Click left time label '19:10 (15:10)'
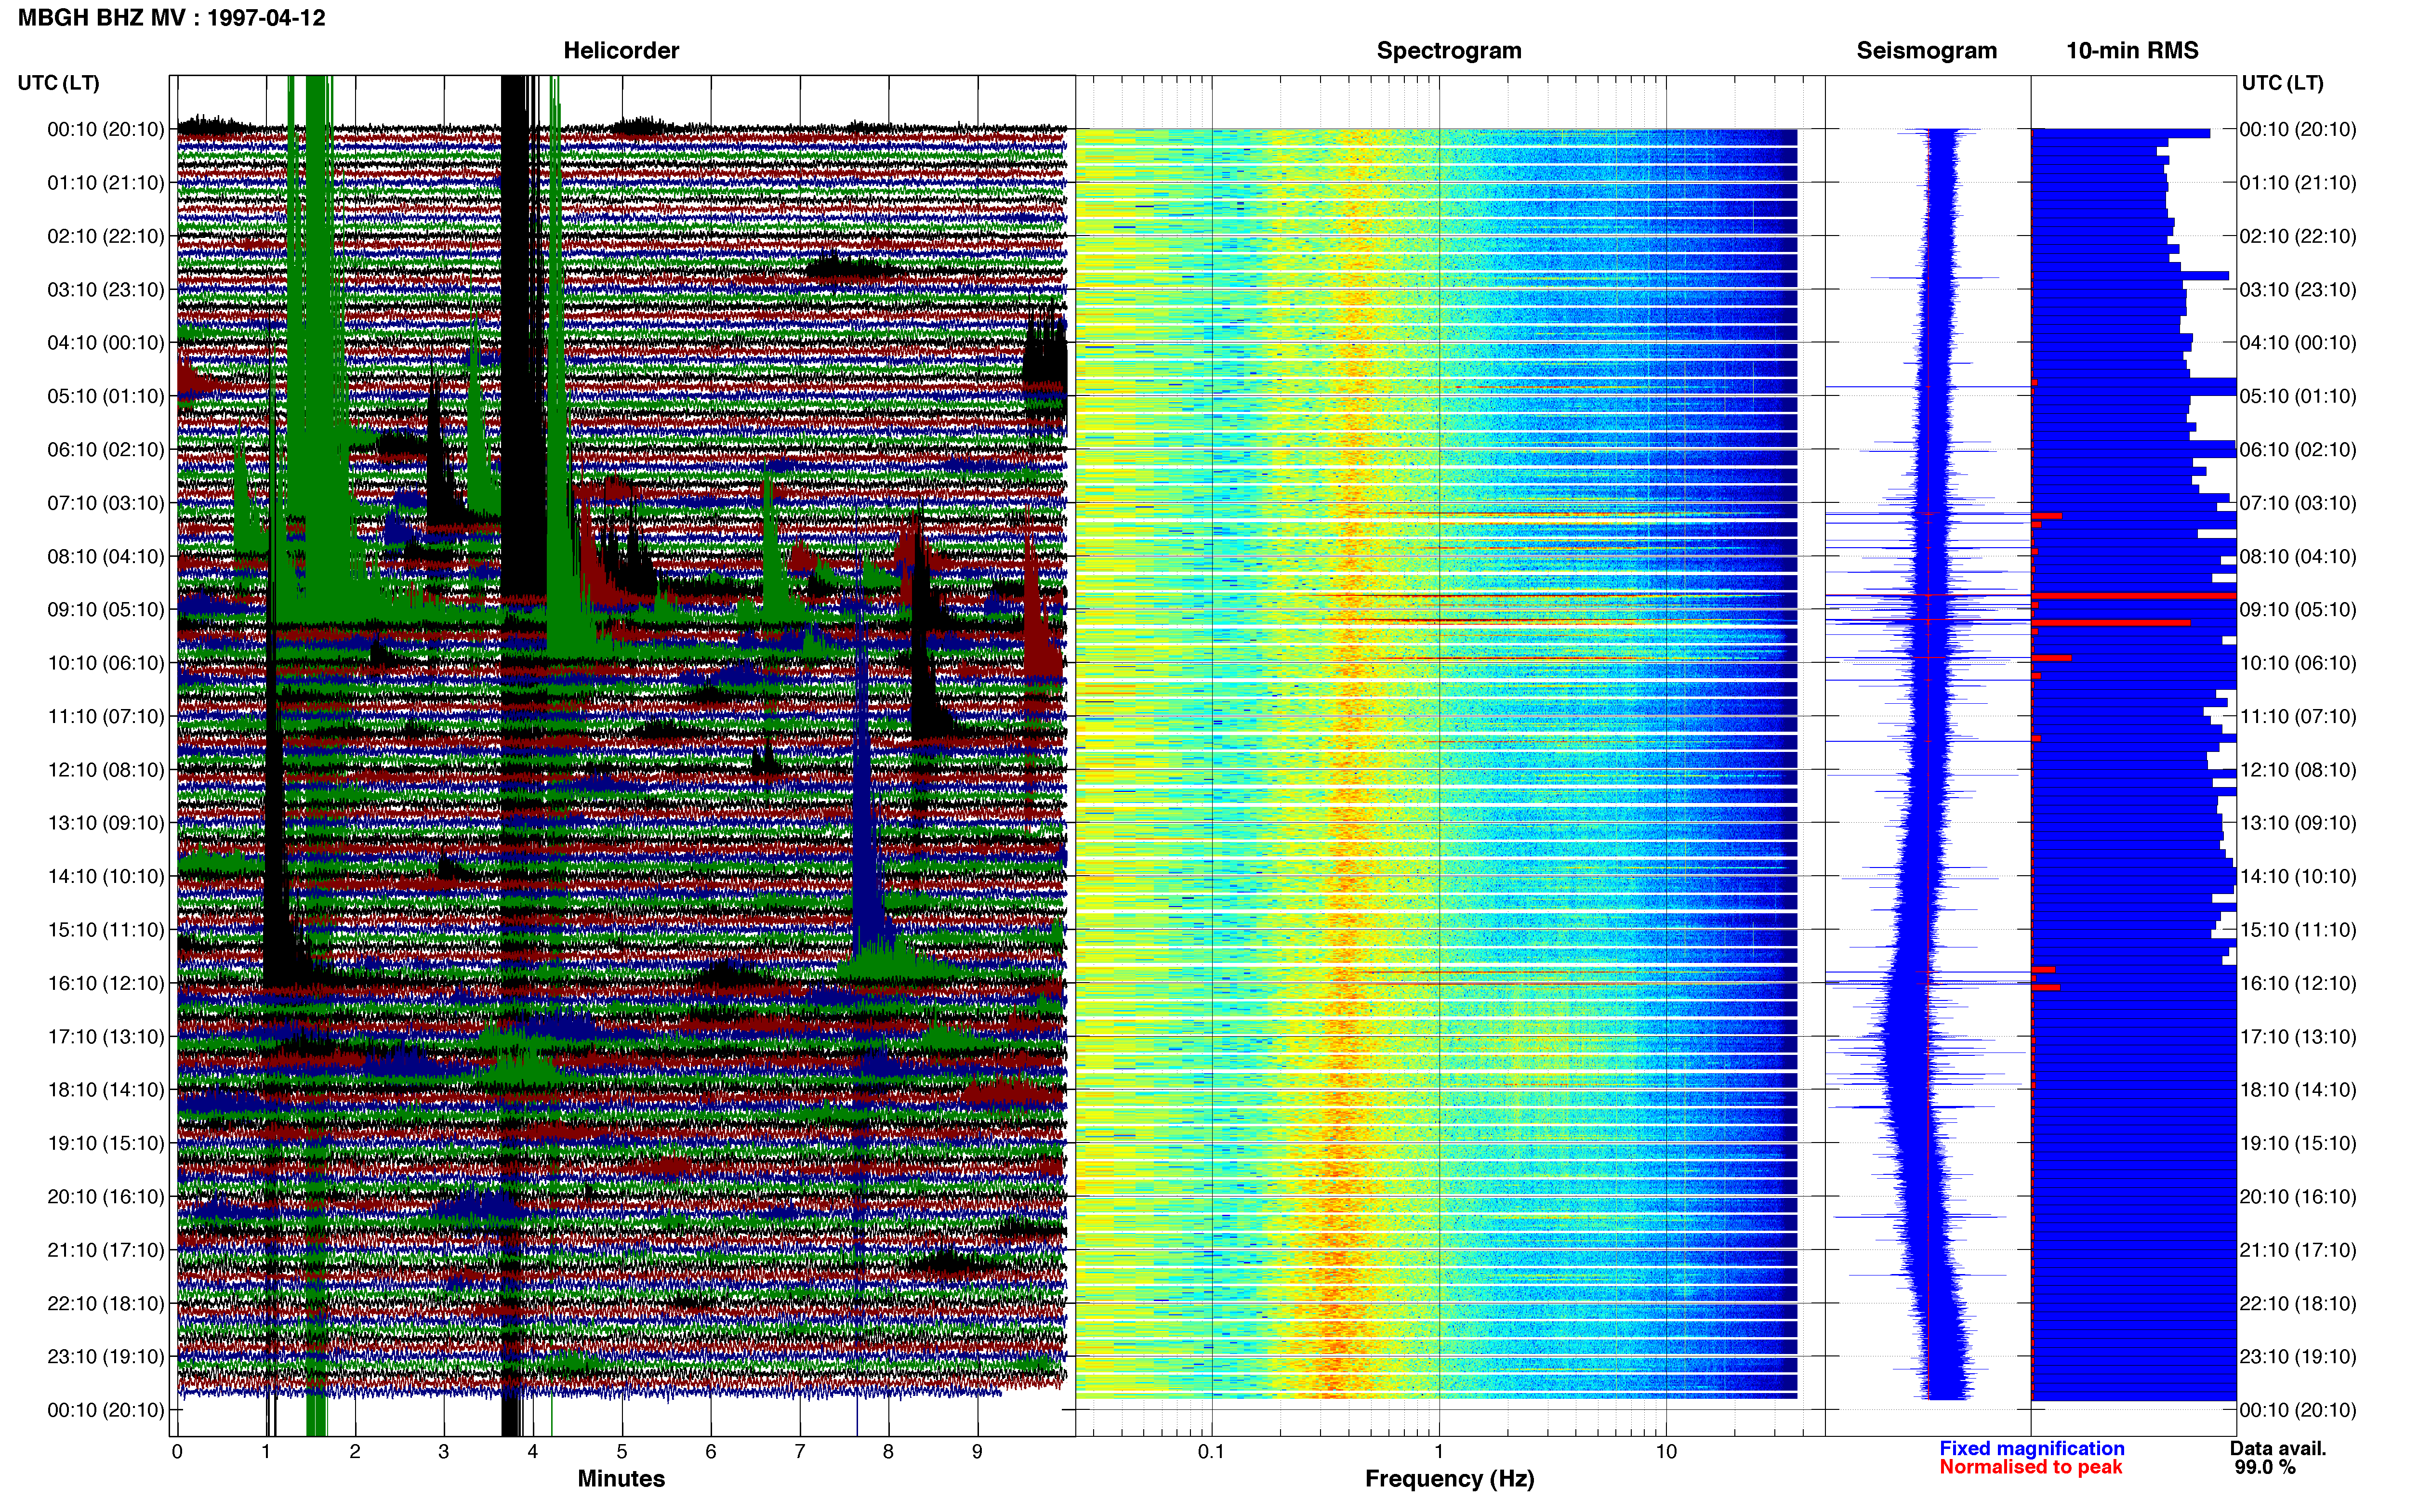 point(106,1143)
